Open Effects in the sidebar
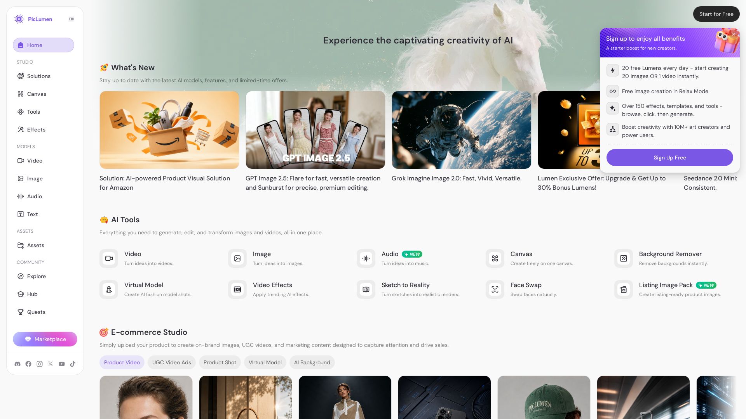This screenshot has height=419, width=746. [44, 130]
